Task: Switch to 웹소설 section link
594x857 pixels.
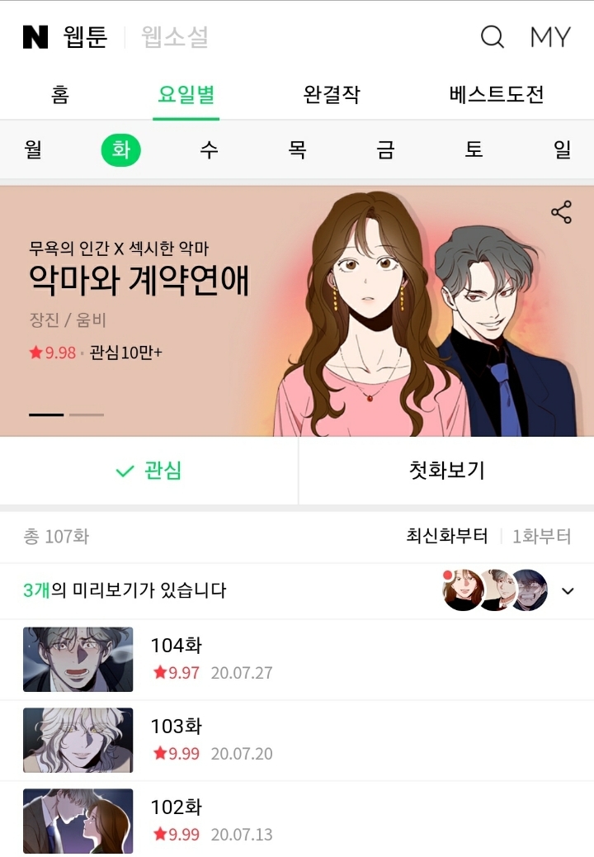Action: 175,37
